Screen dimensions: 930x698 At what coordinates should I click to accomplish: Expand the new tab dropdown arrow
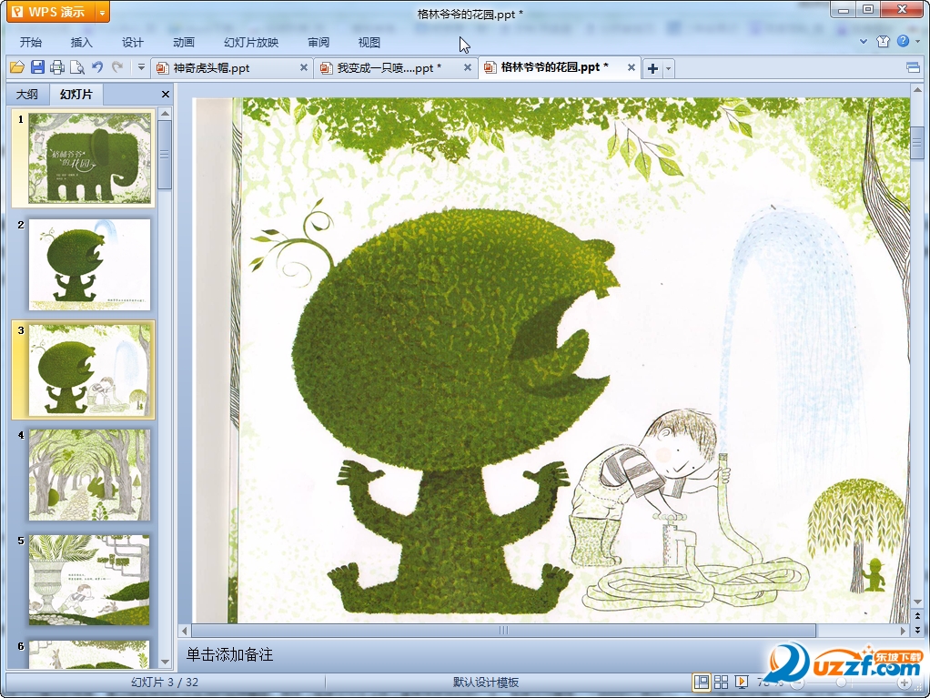[669, 68]
